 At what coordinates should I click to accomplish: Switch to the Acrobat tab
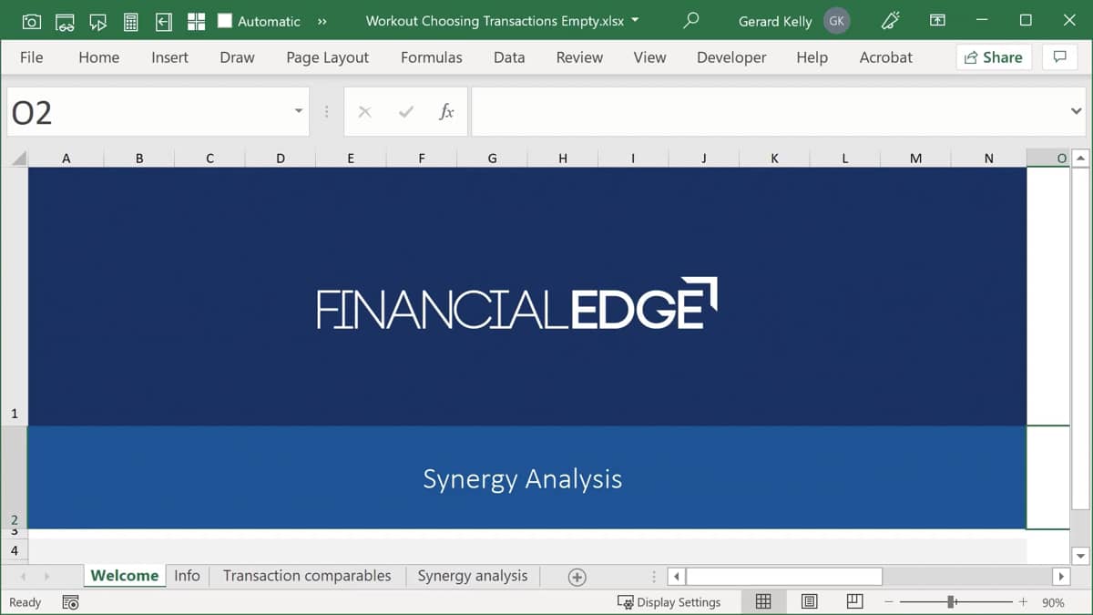pyautogui.click(x=885, y=57)
